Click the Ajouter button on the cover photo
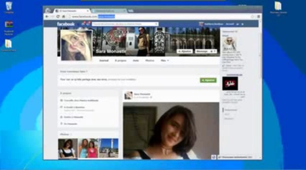Screen dimensions: 306x170 coord(185,51)
